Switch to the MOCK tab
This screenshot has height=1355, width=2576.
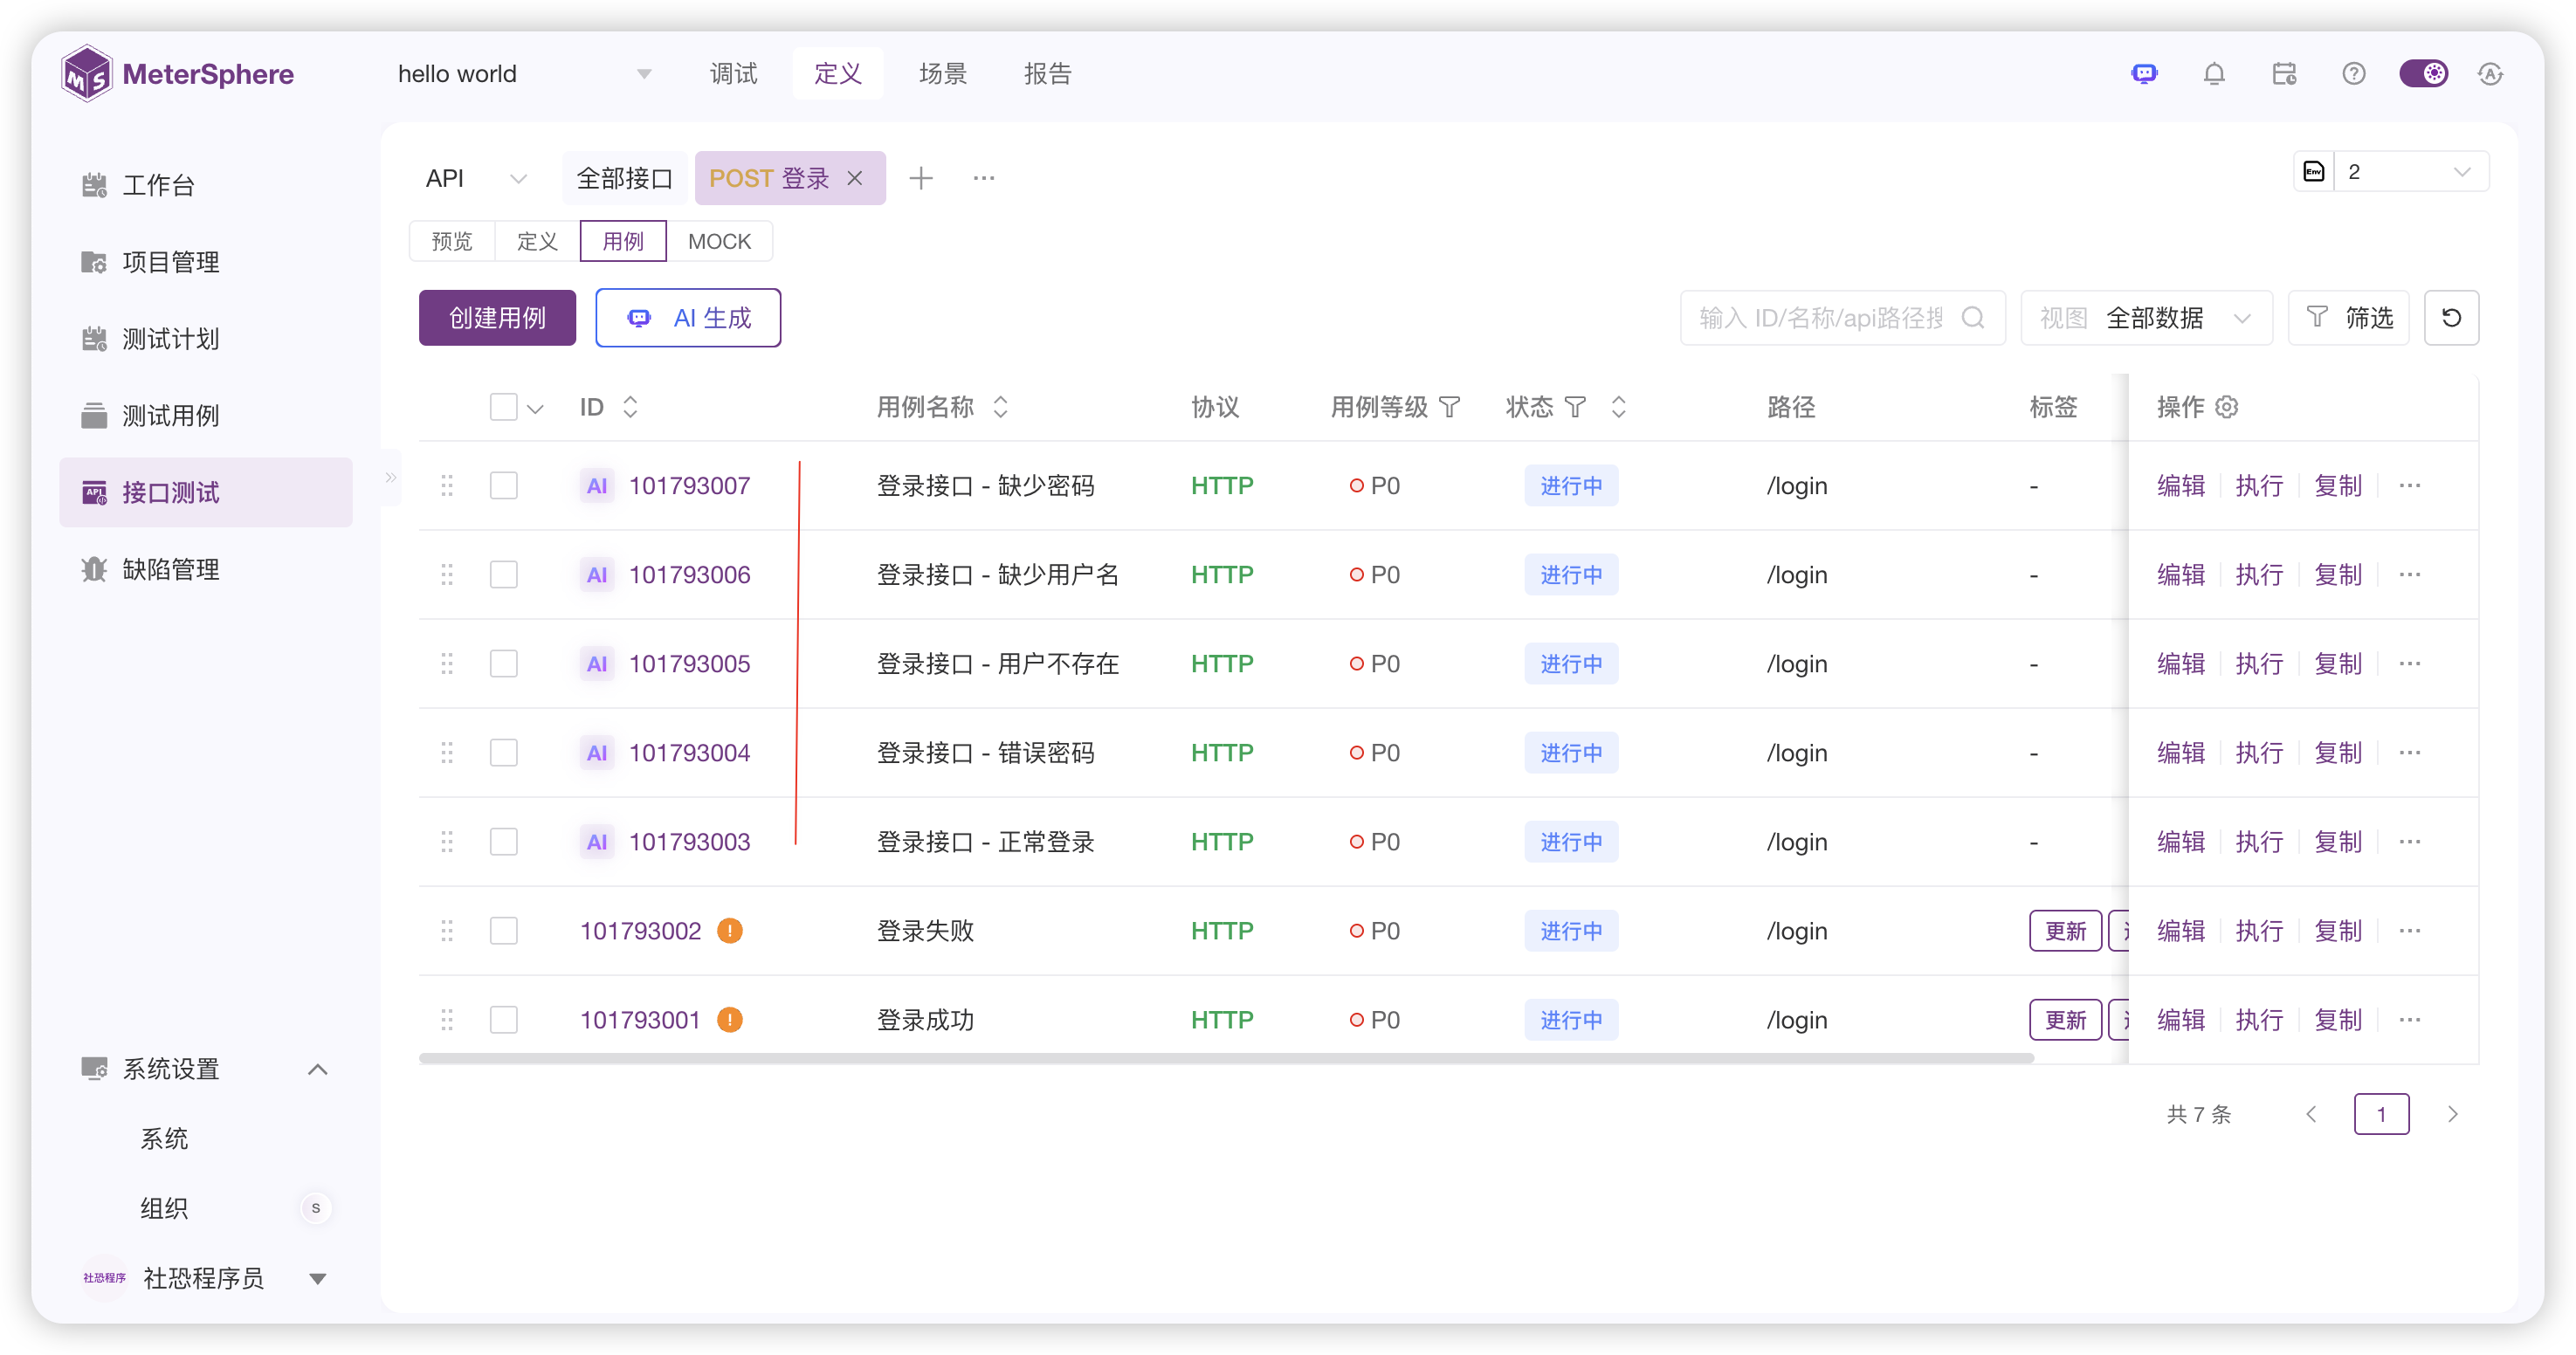719,241
